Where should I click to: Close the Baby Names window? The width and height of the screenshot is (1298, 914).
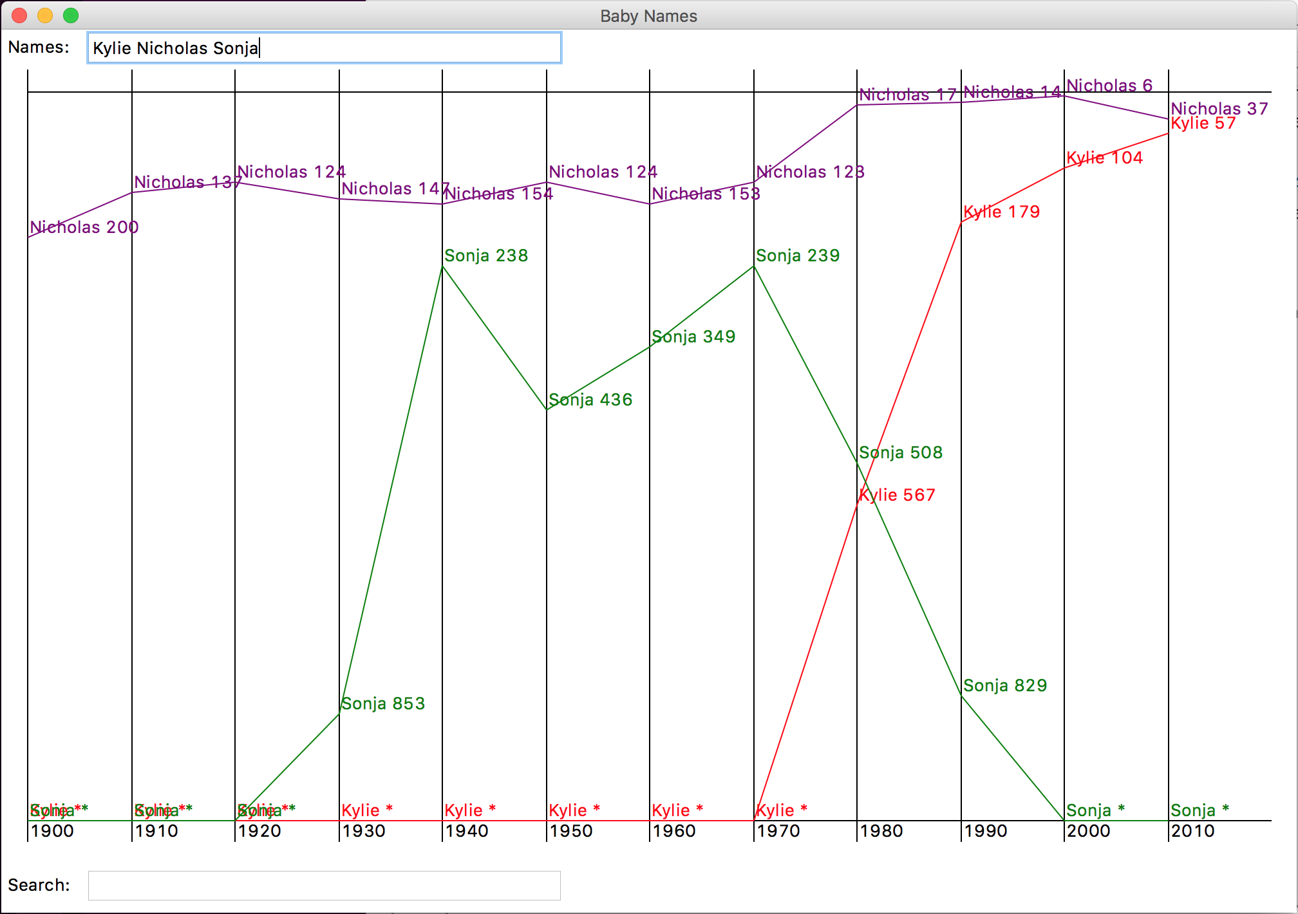(19, 15)
